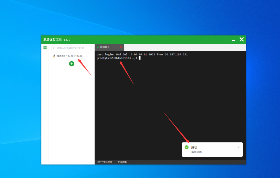
Task: Close the 服务器1 tab with red X
Action: tap(121, 47)
